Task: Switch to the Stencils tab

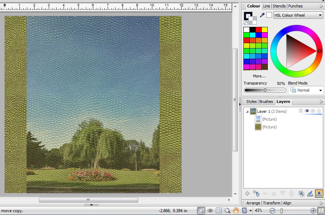Action: (x=279, y=6)
